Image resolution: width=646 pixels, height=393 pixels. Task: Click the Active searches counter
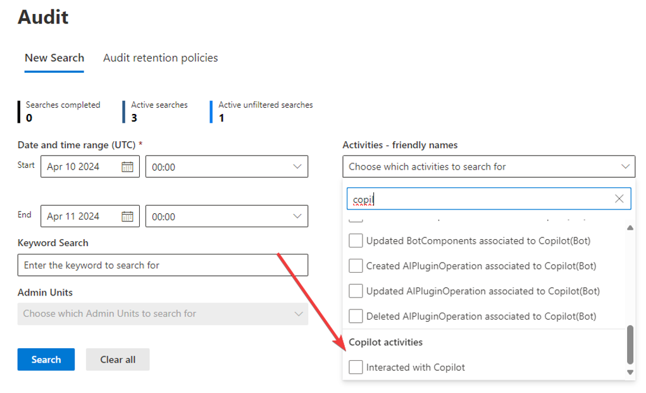155,111
